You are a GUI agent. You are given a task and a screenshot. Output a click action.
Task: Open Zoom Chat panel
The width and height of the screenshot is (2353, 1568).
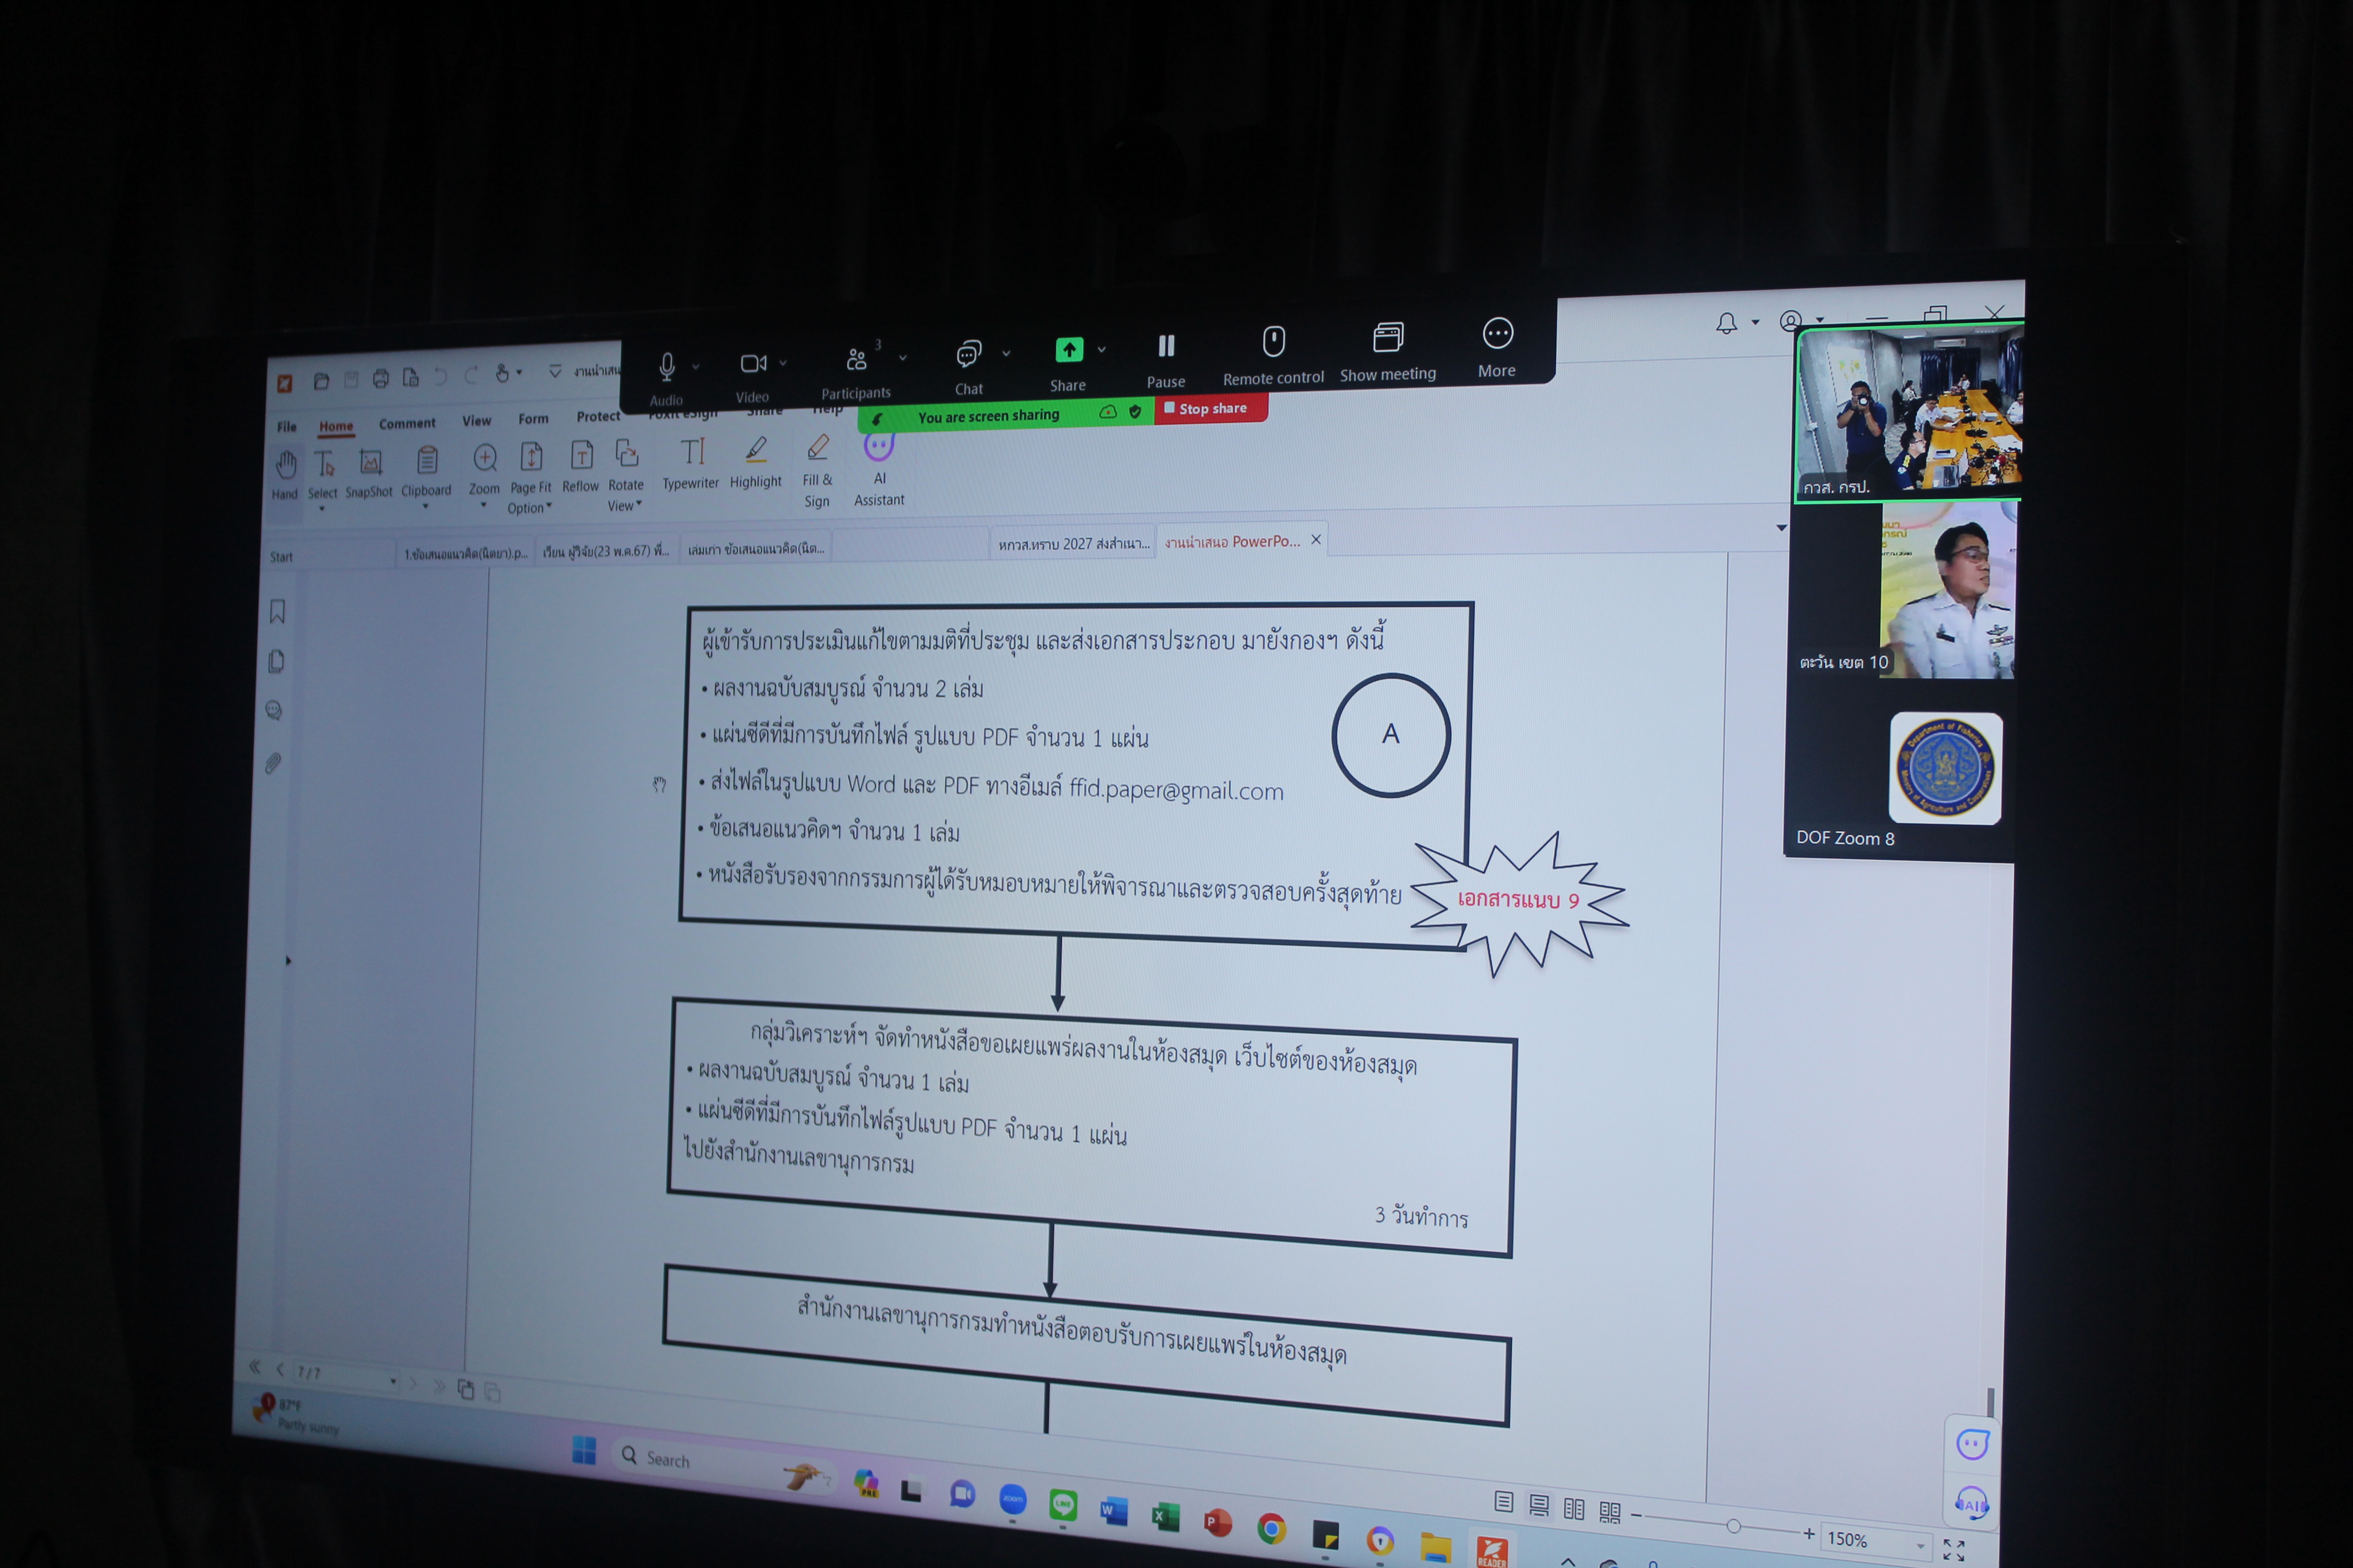pos(969,366)
